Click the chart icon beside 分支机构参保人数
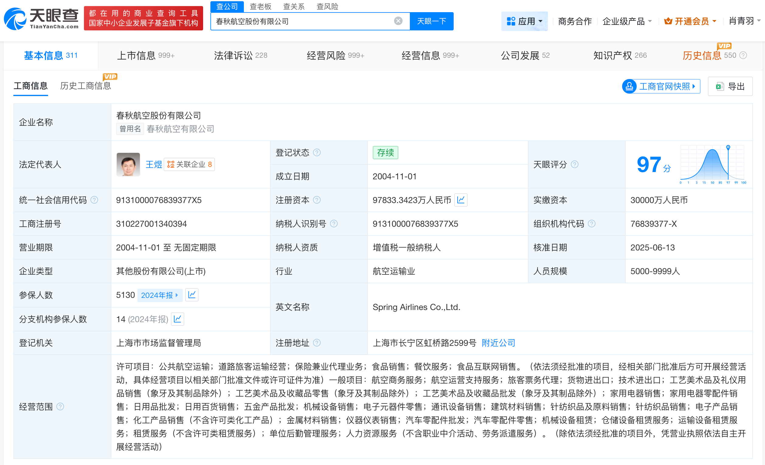The image size is (765, 465). pyautogui.click(x=178, y=319)
